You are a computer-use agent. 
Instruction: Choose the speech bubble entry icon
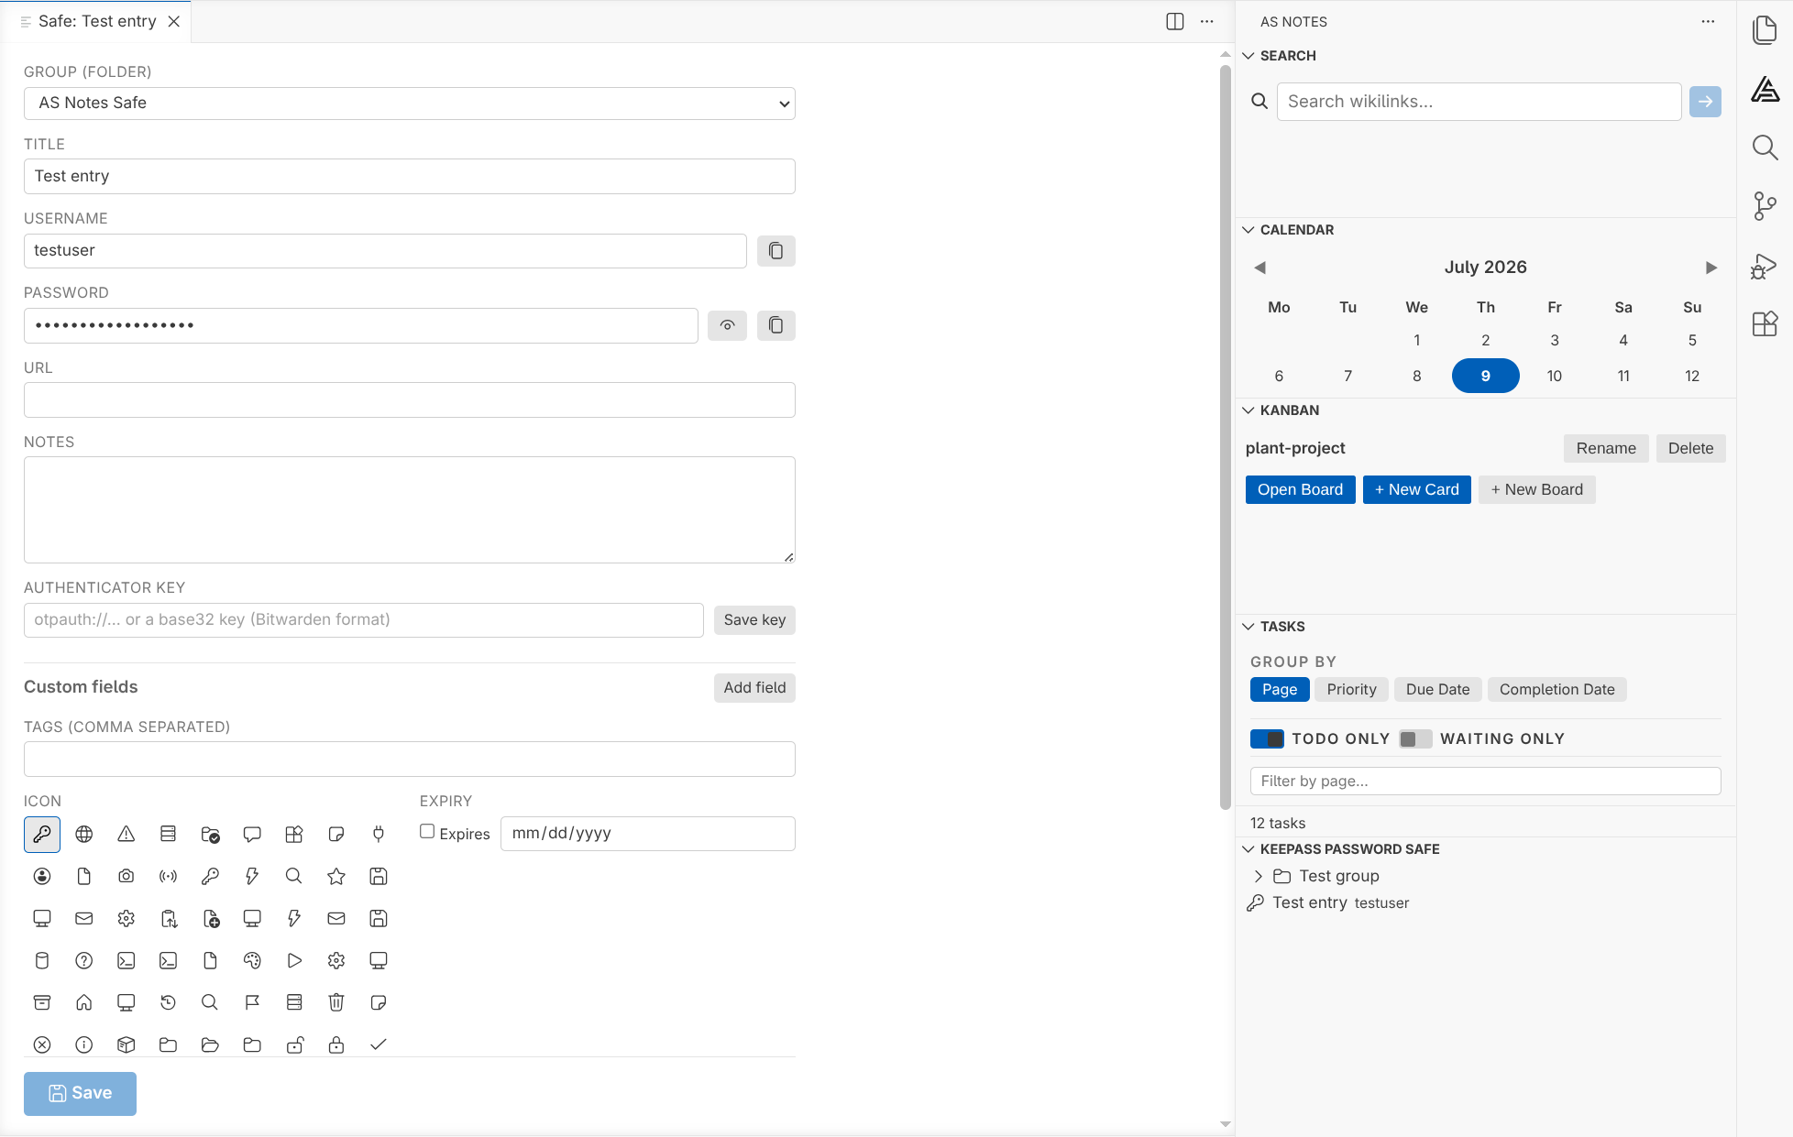tap(252, 834)
